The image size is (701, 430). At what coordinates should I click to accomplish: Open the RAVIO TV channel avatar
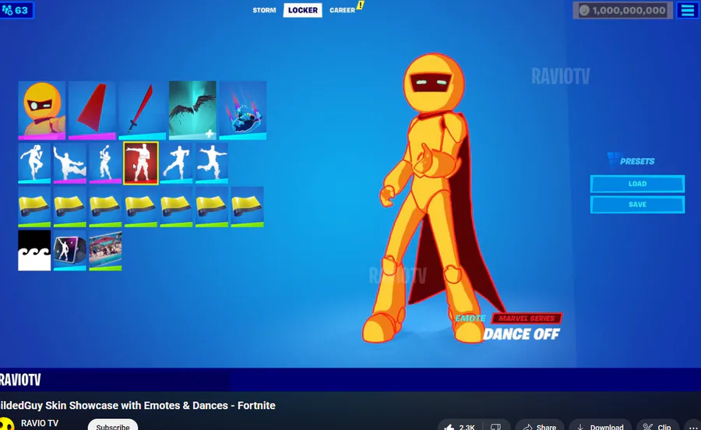tap(6, 425)
